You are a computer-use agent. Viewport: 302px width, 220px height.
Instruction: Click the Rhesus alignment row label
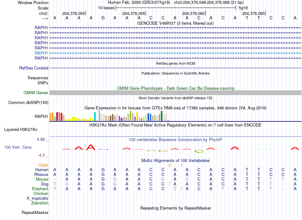(41, 175)
